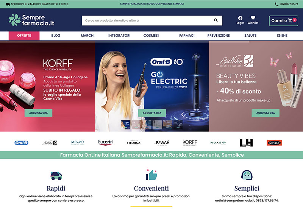The width and height of the screenshot is (303, 212).
Task: Click ACQUISTA ORA on the Korff banner
Action: 39,113
